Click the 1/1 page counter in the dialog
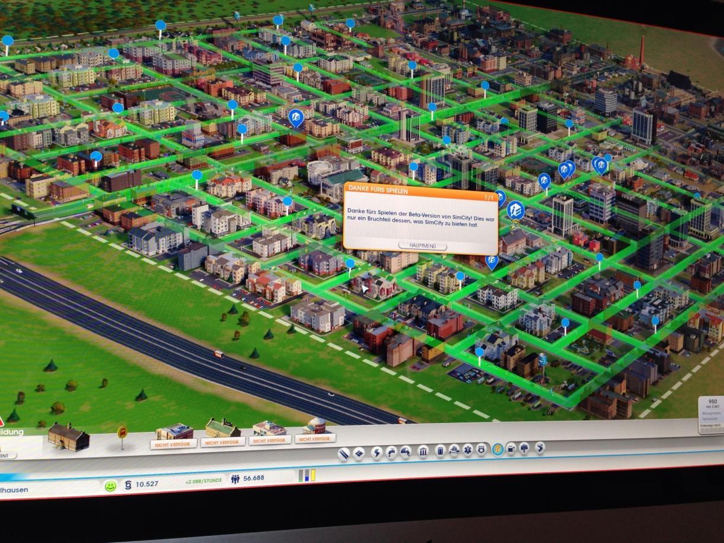Viewport: 724px width, 543px height. pyautogui.click(x=489, y=197)
